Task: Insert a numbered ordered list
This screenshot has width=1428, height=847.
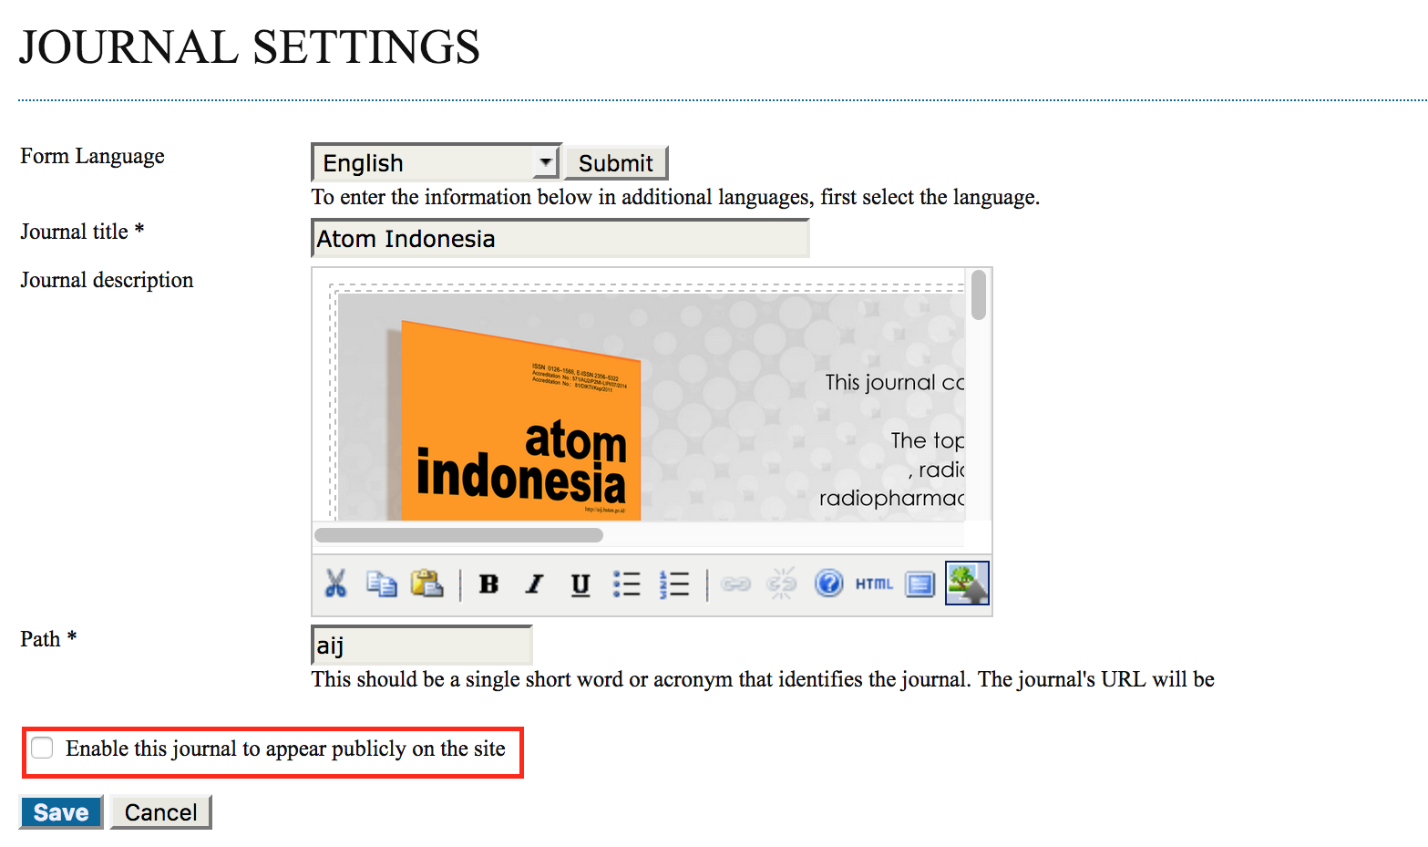Action: pyautogui.click(x=674, y=584)
